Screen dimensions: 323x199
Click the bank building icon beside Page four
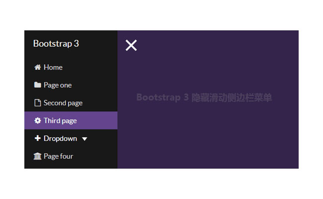tap(37, 156)
